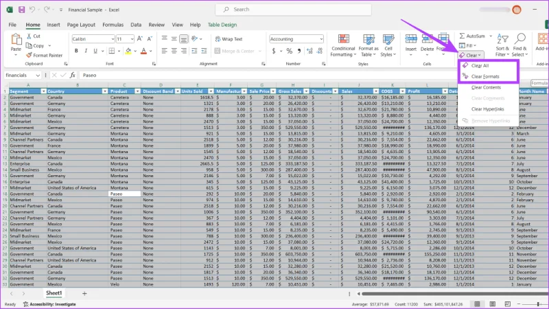Viewport: 549px width, 309px height.
Task: Apply Comma Style
Action: pos(299,51)
